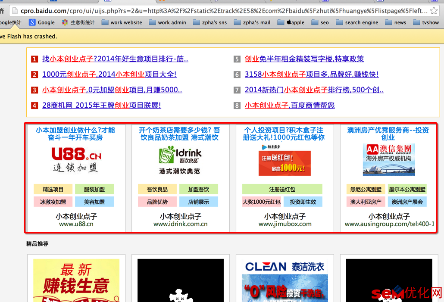Screen dimensions: 444x302
Task: Open the Google bookmark
Action: click(x=42, y=22)
